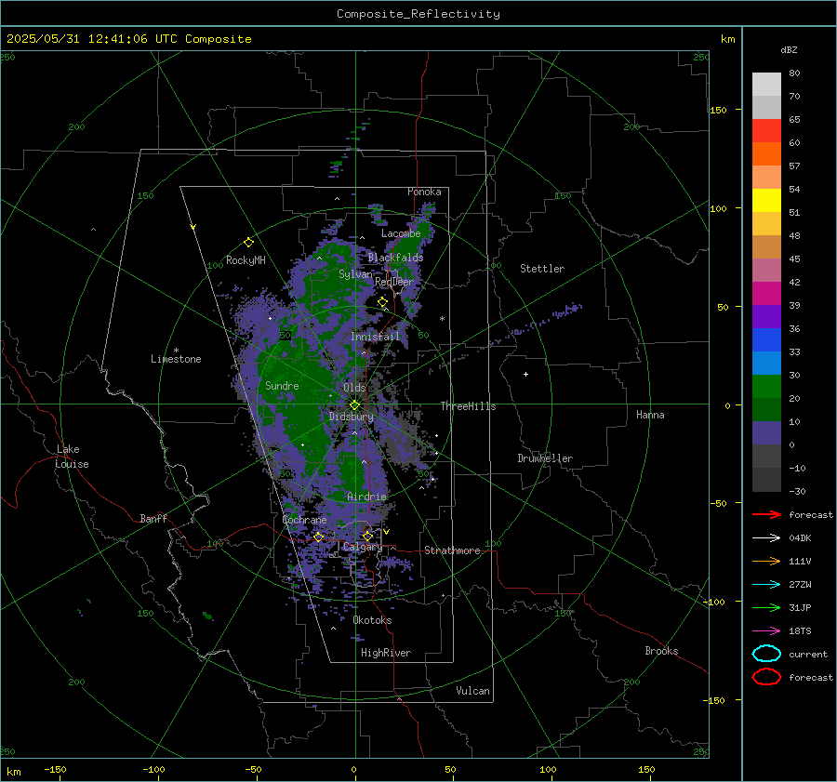The width and height of the screenshot is (837, 782).
Task: Select the magenta swatch between 42 and 39 dBZ
Action: coord(766,293)
